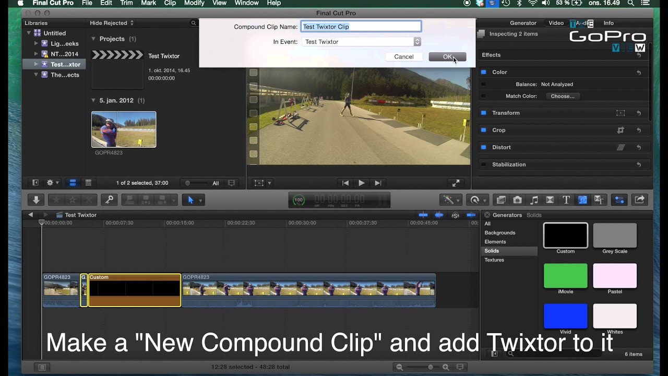Open the Clip menu

click(170, 3)
